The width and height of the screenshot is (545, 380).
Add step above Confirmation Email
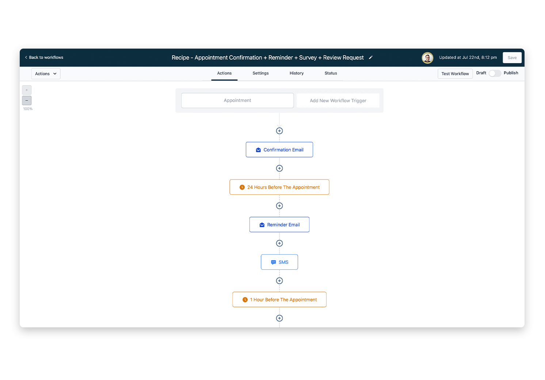click(279, 131)
